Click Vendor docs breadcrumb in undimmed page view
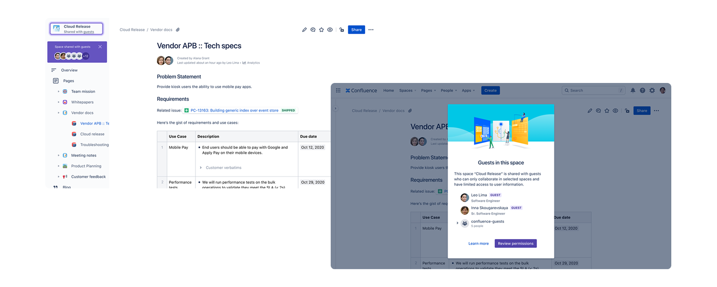717x287 pixels. (161, 30)
